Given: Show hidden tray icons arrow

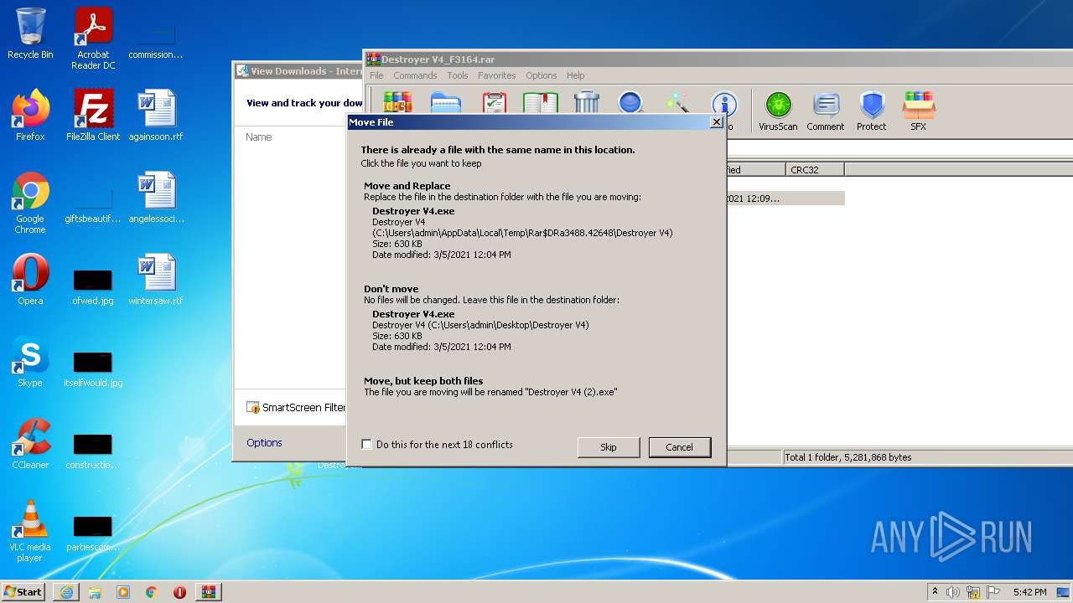Looking at the screenshot, I should pyautogui.click(x=935, y=591).
